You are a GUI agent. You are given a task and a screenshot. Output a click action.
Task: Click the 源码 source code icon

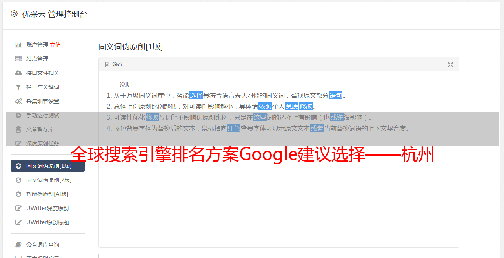(107, 65)
